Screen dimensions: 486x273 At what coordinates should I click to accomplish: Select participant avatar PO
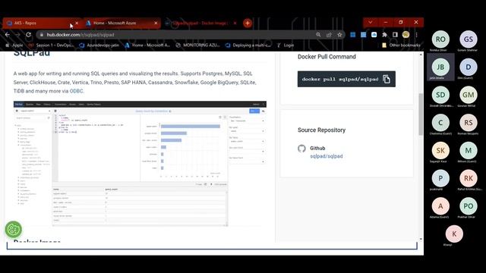[x=469, y=206]
